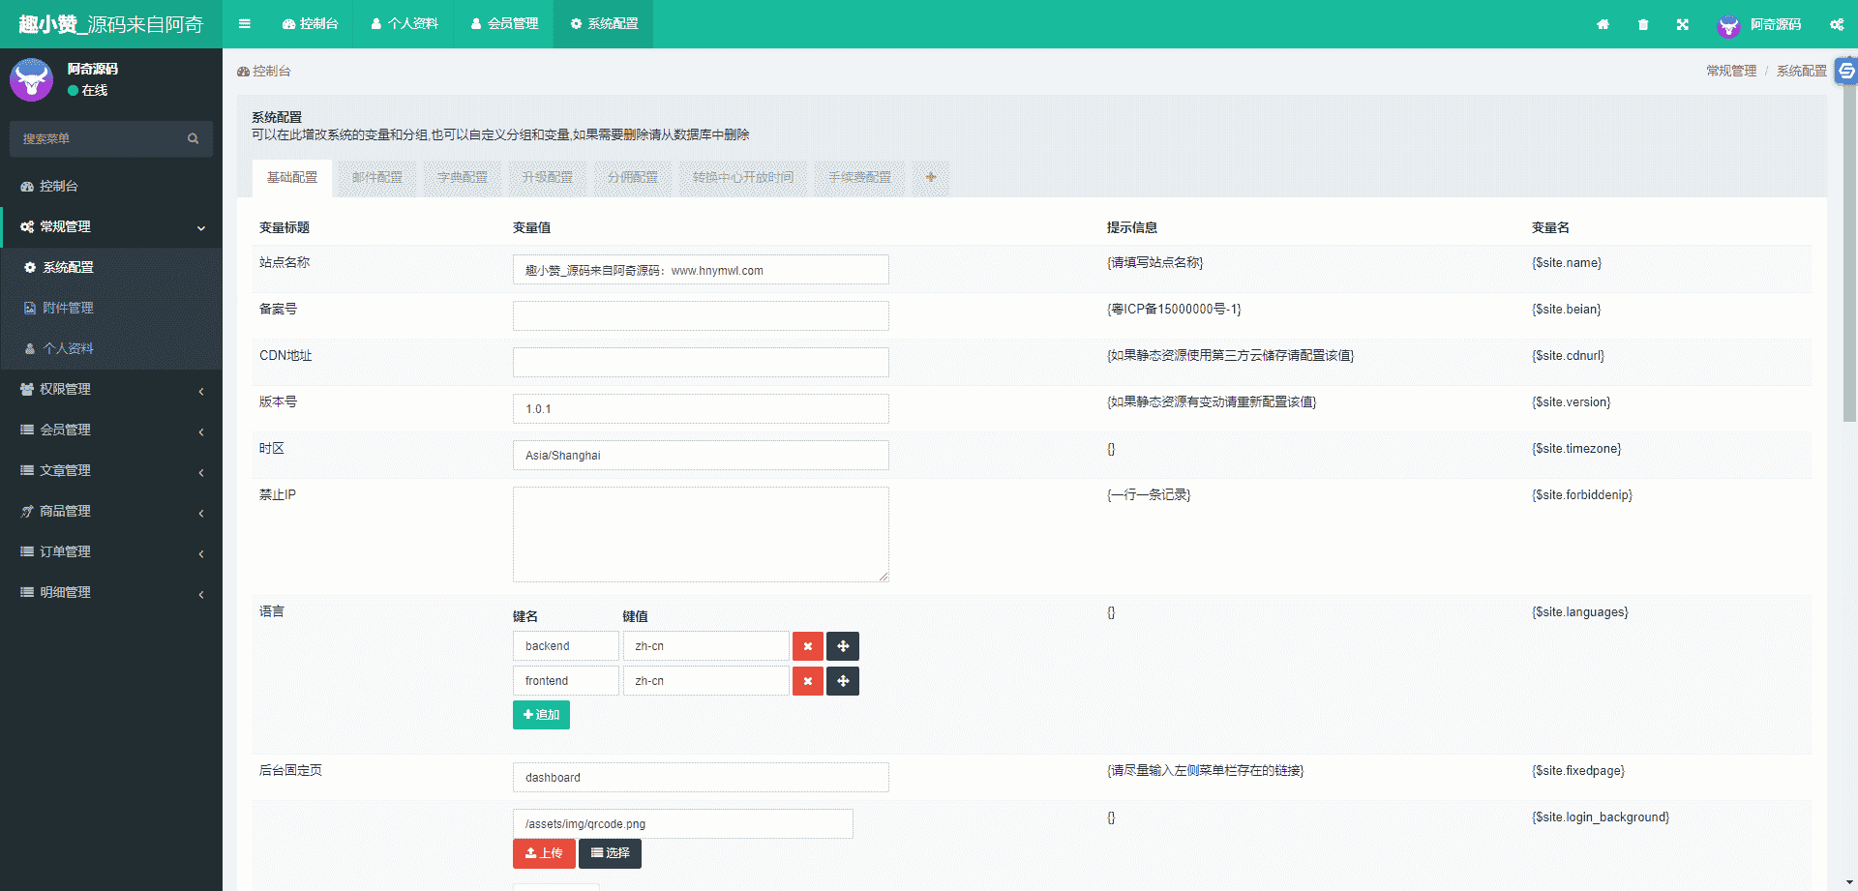Open the 会员管理 top navigation tab
Viewport: 1858px width, 891px height.
pos(504,24)
